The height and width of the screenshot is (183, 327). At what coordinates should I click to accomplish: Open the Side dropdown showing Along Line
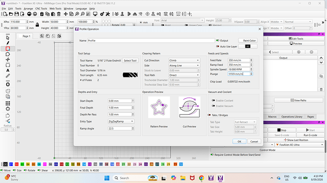[184, 66]
